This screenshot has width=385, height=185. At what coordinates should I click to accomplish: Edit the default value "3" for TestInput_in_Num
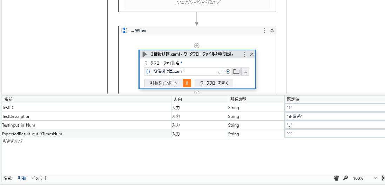coord(335,125)
